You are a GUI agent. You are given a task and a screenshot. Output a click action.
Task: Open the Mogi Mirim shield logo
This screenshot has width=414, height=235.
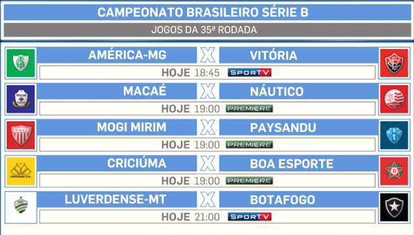pos(21,135)
